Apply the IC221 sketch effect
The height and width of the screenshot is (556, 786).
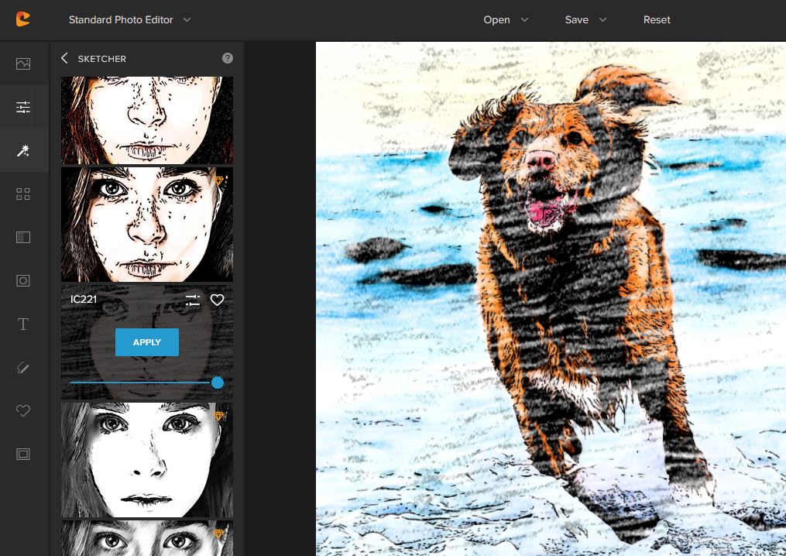click(x=146, y=341)
